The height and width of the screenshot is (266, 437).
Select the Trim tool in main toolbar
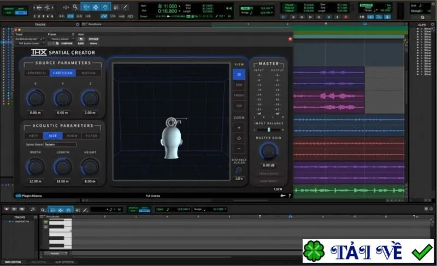86,7
